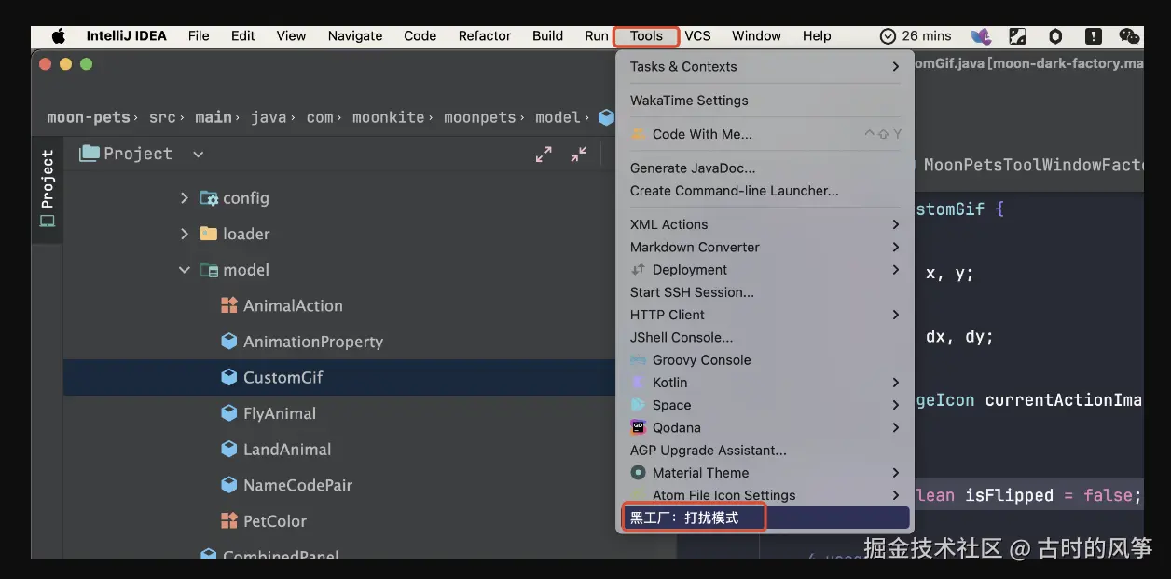Click the PetColor enum icon
Image resolution: width=1171 pixels, height=579 pixels.
pos(228,520)
